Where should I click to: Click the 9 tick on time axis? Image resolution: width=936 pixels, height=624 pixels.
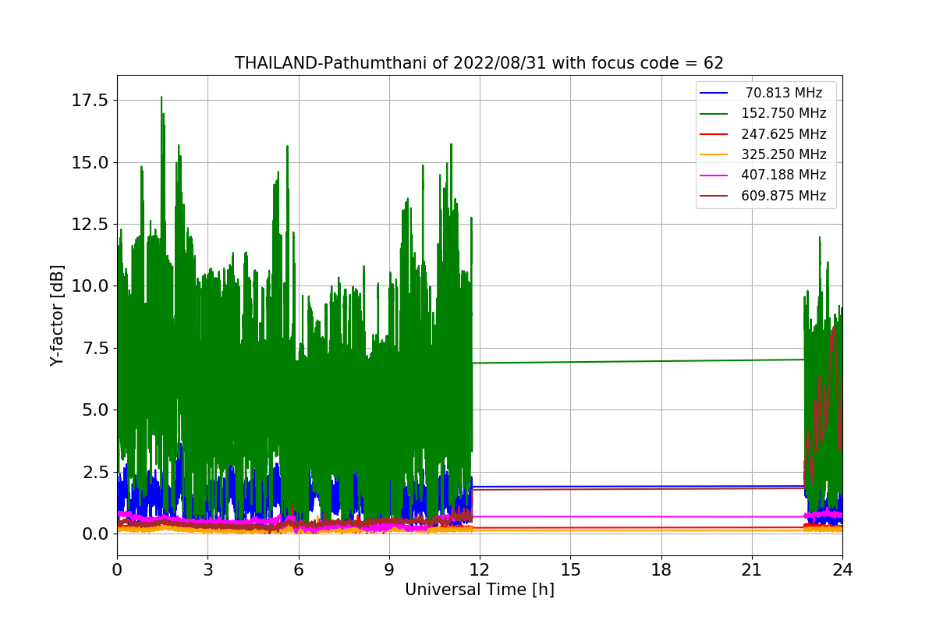389,569
